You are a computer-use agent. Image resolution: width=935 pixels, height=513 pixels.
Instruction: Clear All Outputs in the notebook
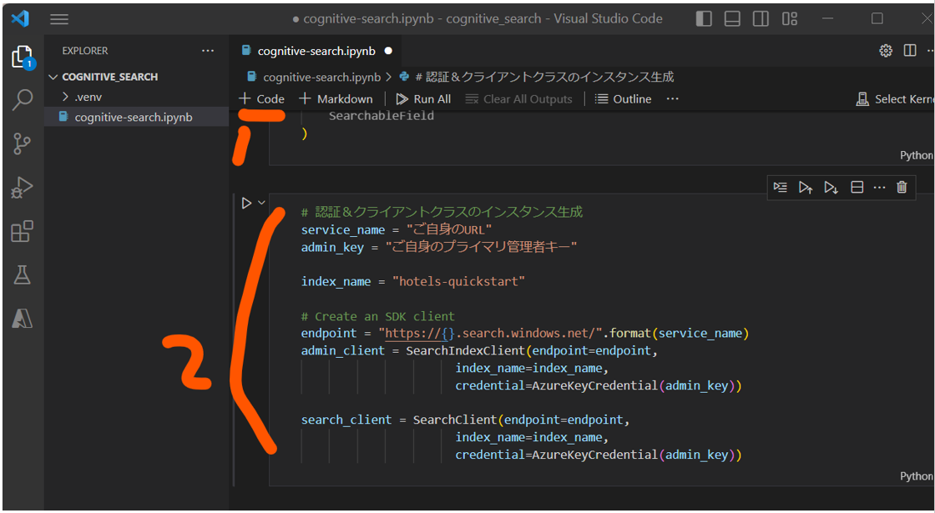point(518,99)
